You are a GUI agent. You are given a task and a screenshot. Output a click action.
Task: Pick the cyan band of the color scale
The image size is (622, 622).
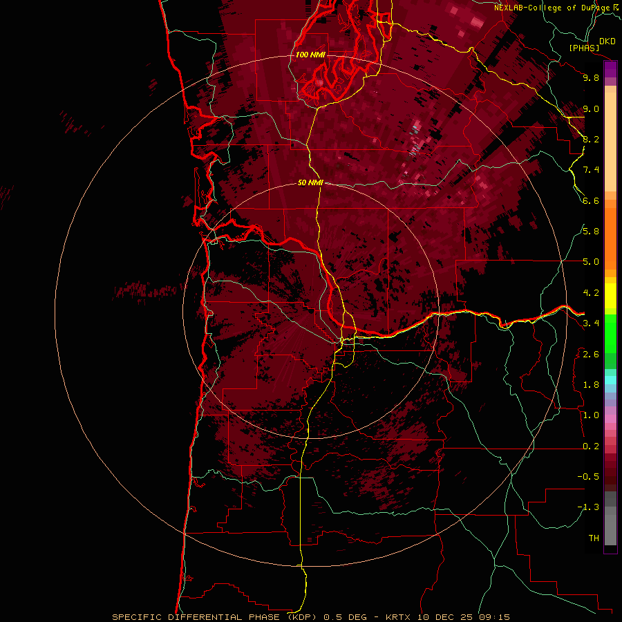point(610,379)
